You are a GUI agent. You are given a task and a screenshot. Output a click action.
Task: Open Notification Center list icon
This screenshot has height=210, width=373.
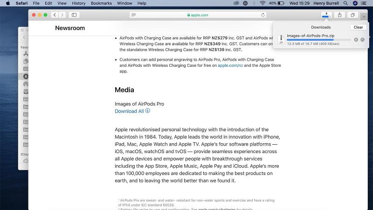364,3
